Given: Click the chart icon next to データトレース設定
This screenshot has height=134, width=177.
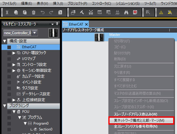Looking at the screenshot, I should 19,94.
